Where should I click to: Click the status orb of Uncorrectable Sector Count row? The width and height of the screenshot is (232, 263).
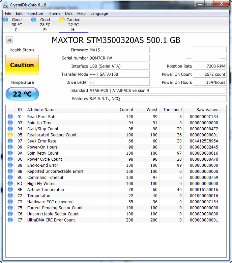(x=10, y=214)
